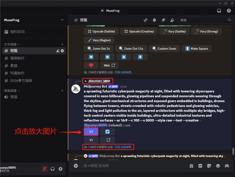Open the Web link button
235x177 pixels.
pos(110,65)
